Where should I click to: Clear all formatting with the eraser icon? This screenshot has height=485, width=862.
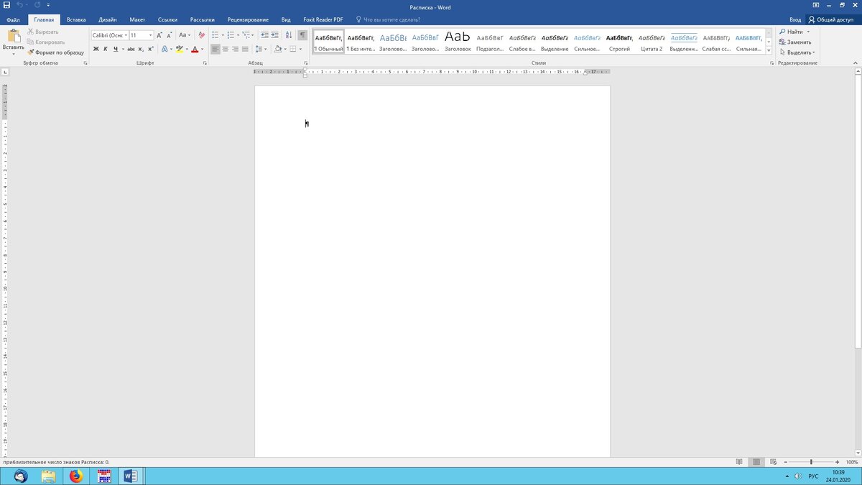[x=202, y=34]
